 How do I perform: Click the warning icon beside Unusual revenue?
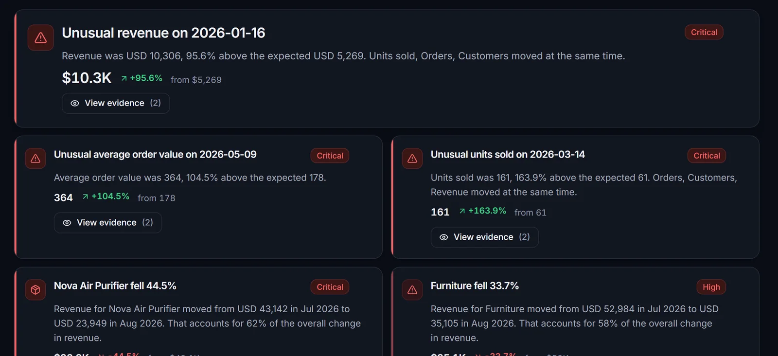[41, 38]
